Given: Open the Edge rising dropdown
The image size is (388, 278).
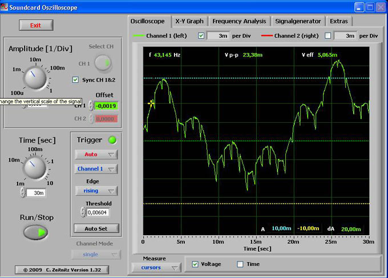Looking at the screenshot, I should [96, 191].
